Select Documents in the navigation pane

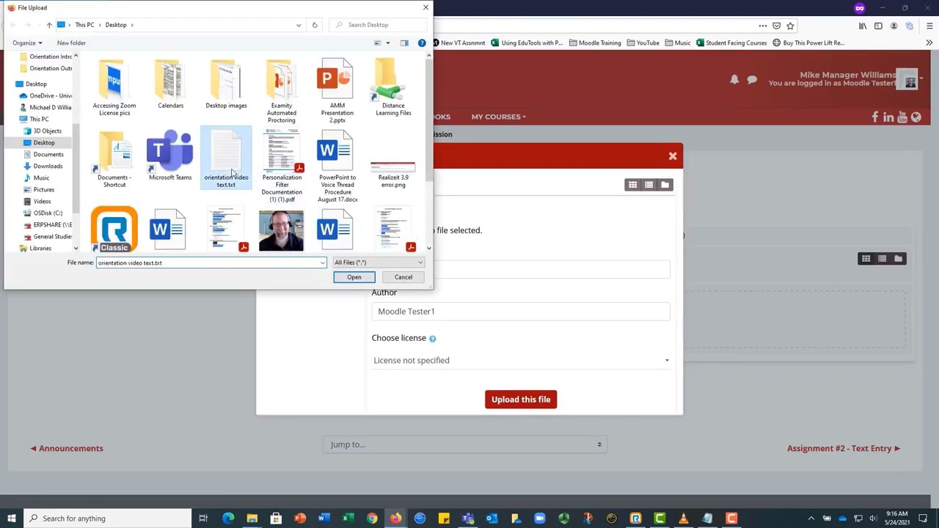[48, 154]
